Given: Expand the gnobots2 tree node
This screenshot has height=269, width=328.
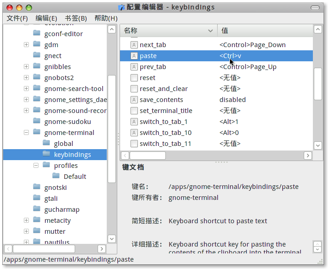Looking at the screenshot, I should click(x=27, y=78).
